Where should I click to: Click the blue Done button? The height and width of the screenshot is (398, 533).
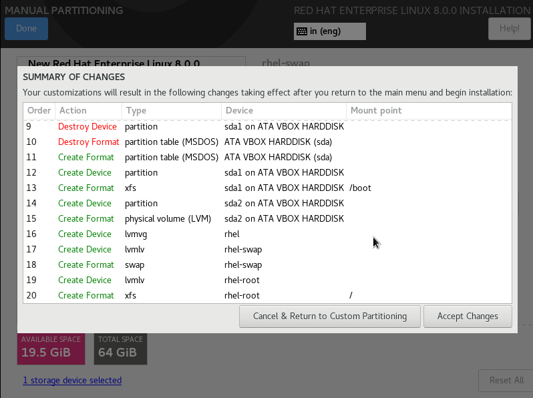[26, 29]
